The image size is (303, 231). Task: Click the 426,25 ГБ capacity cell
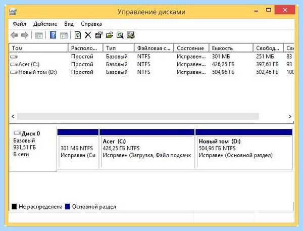pyautogui.click(x=223, y=64)
